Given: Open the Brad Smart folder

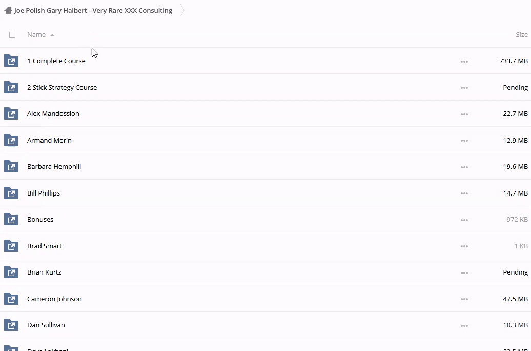Looking at the screenshot, I should coord(45,246).
